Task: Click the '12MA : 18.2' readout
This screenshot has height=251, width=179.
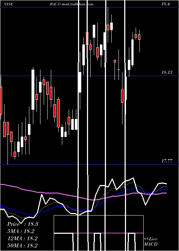Action: 23,238
